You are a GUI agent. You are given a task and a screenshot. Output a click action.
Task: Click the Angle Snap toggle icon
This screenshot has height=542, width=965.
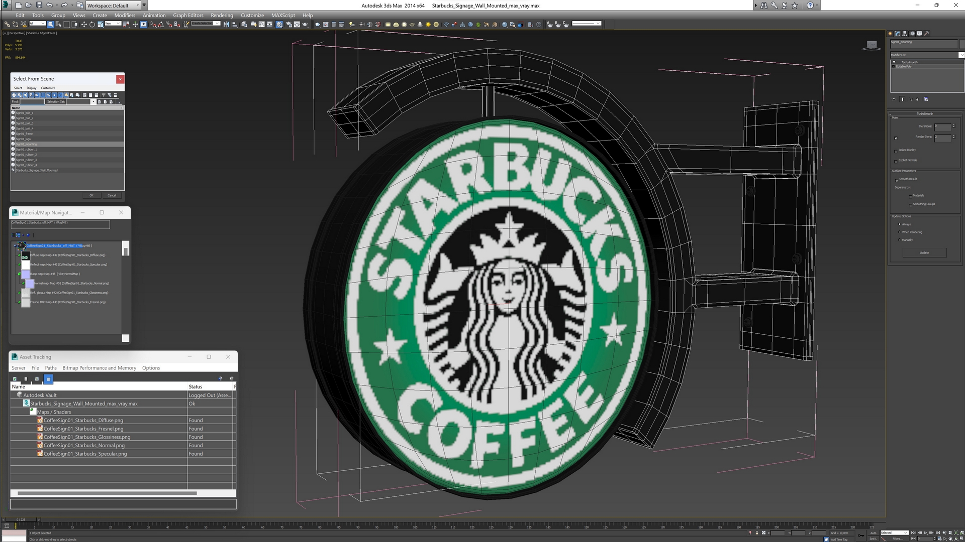pos(161,24)
